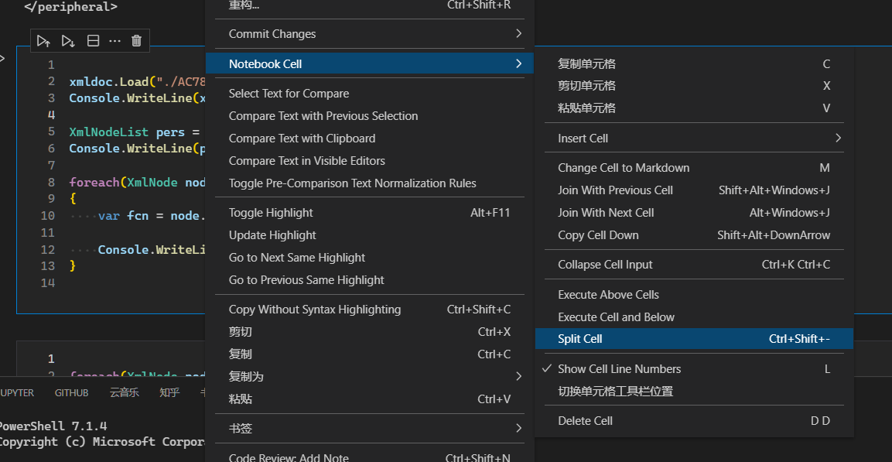Screen dimensions: 892x462
Task: Click the PowerShell 7.1.4 terminal text
Action: [53, 426]
